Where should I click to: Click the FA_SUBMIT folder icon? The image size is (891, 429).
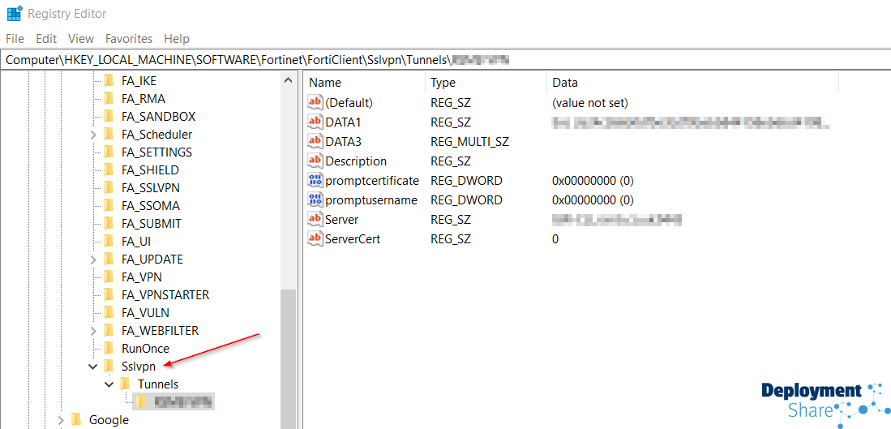tap(109, 223)
